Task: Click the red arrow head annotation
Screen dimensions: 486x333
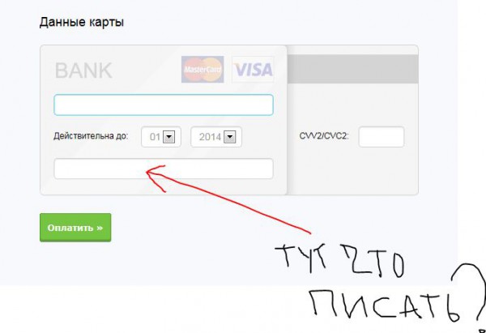Action: point(155,178)
